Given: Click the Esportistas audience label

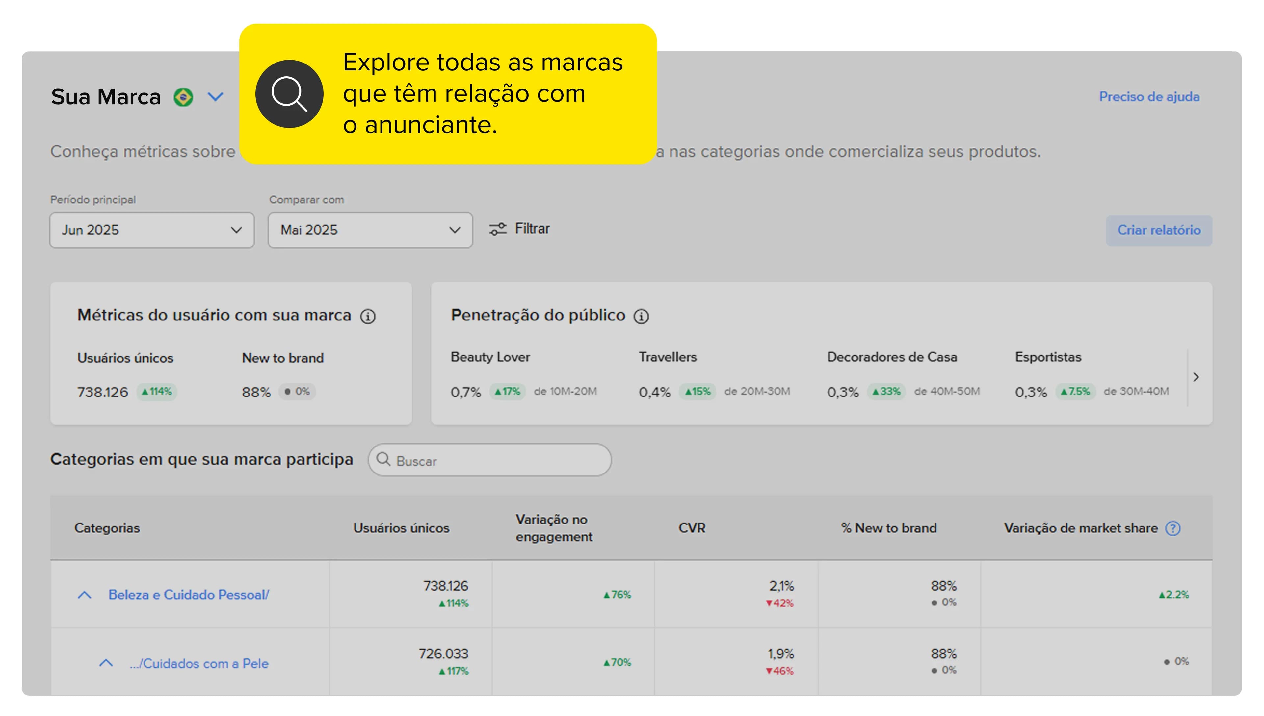Looking at the screenshot, I should click(1048, 357).
